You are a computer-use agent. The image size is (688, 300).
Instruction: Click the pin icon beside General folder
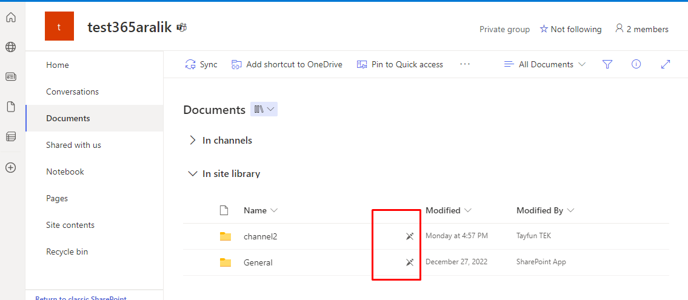tap(410, 262)
